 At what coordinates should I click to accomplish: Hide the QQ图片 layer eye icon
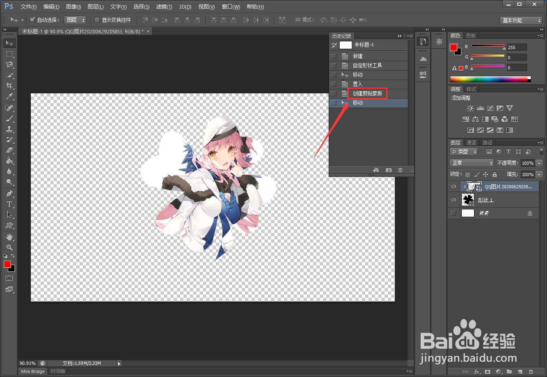click(454, 187)
